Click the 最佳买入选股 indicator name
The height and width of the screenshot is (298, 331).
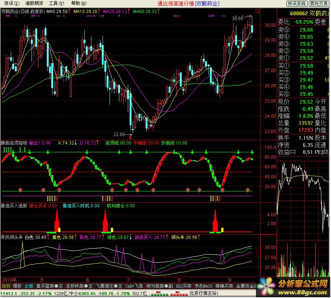[14, 206]
